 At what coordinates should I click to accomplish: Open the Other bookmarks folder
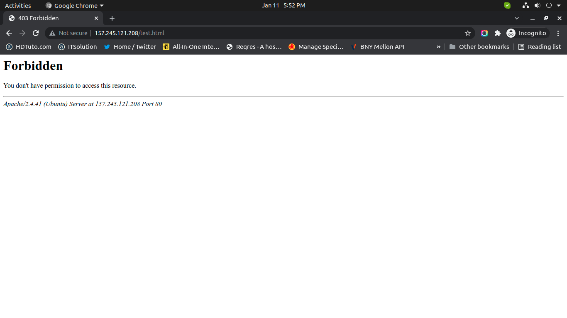click(x=479, y=47)
